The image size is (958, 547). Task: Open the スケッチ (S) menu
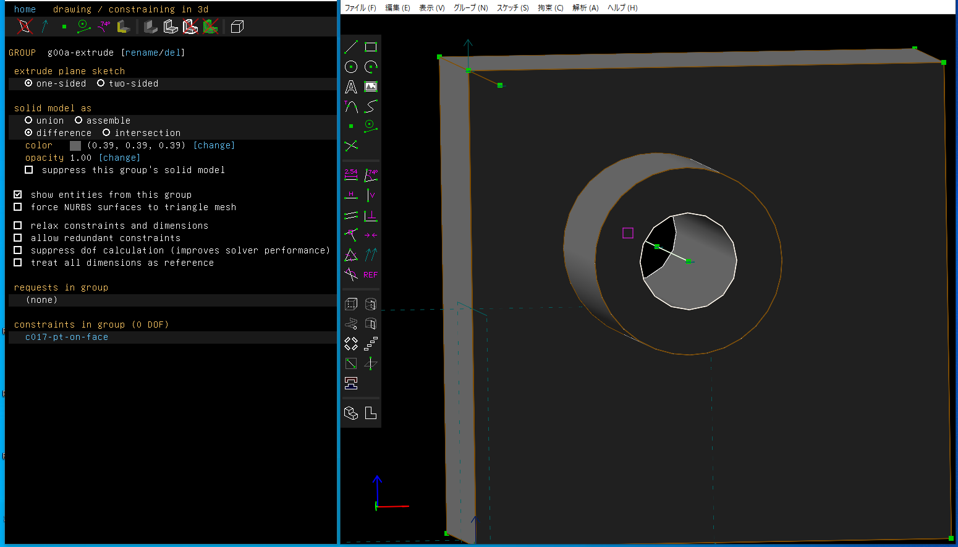(512, 8)
